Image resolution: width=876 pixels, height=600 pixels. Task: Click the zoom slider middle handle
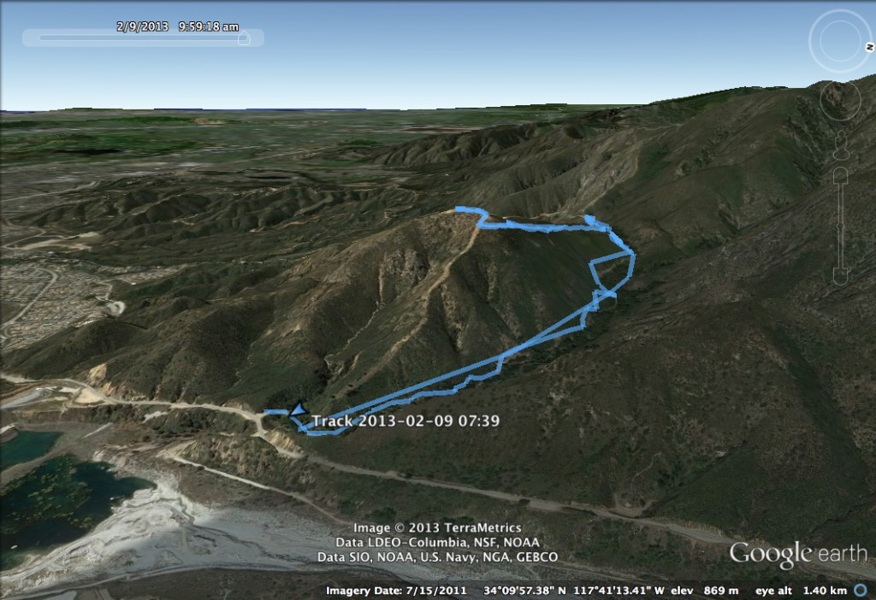[x=841, y=226]
